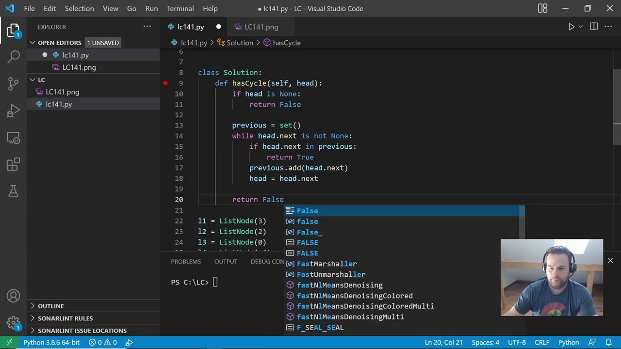
Task: Open the Source Control view icon
Action: (x=14, y=83)
